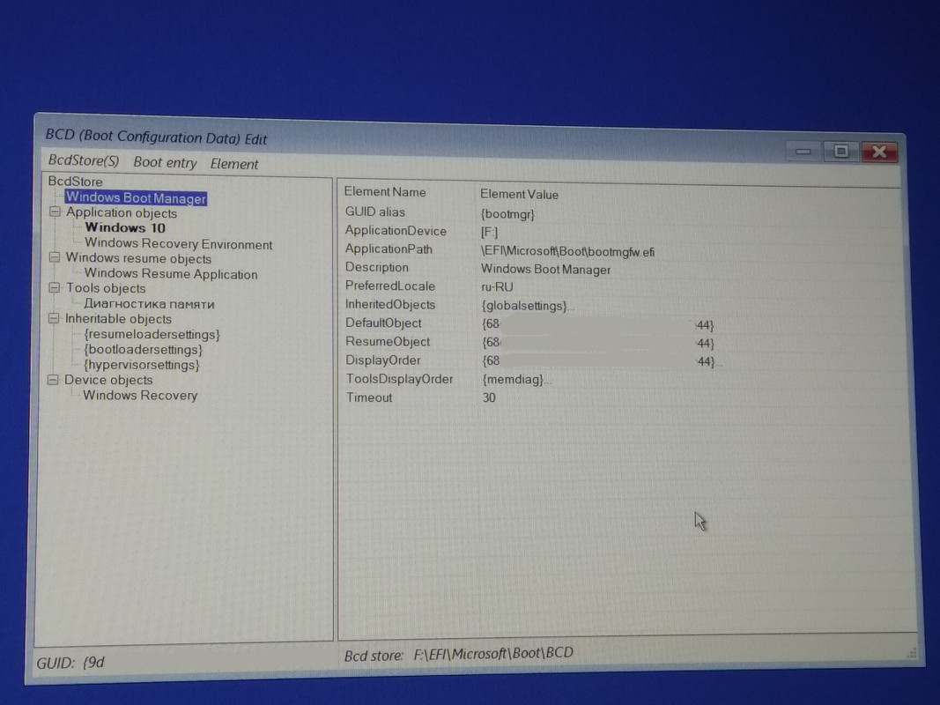This screenshot has height=705, width=940.
Task: Open the Boot entry menu
Action: [165, 162]
